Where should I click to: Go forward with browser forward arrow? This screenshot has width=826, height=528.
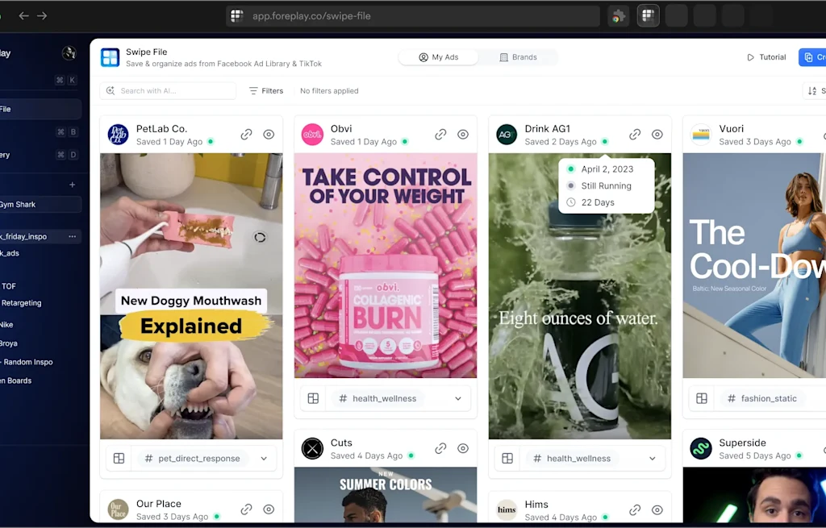click(42, 16)
